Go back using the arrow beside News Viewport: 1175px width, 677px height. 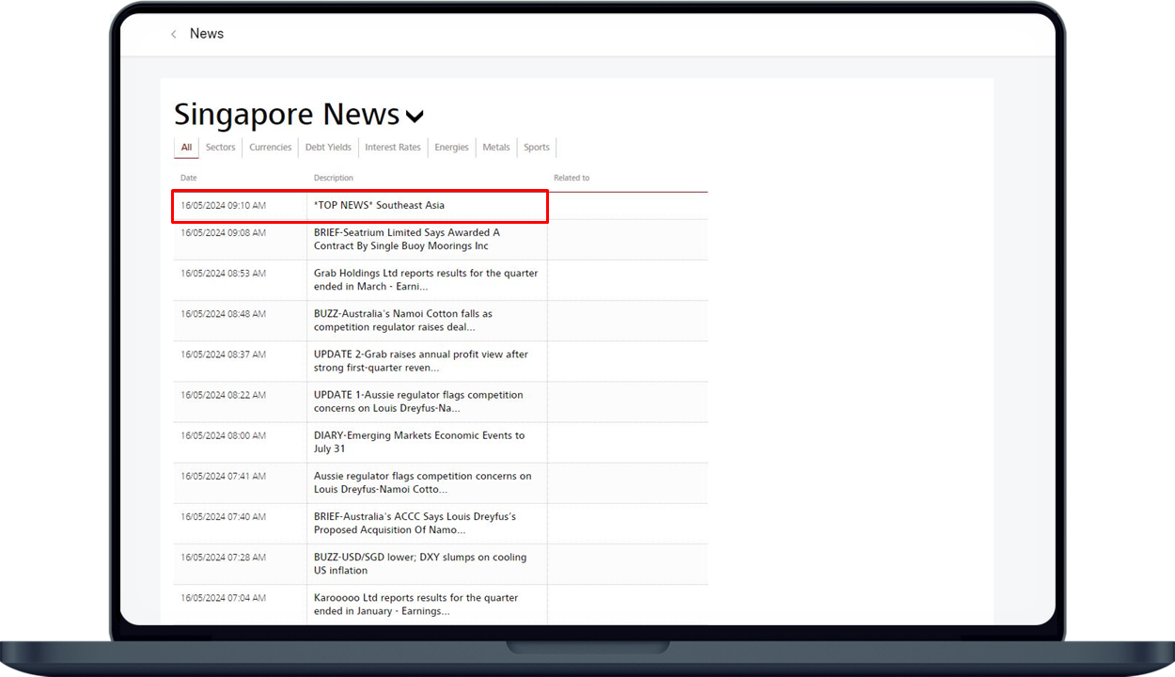pyautogui.click(x=174, y=35)
